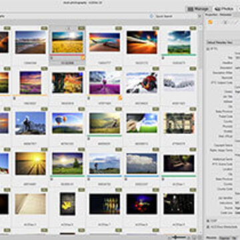Select the snowy trees thumbnail

pyautogui.click(x=179, y=83)
